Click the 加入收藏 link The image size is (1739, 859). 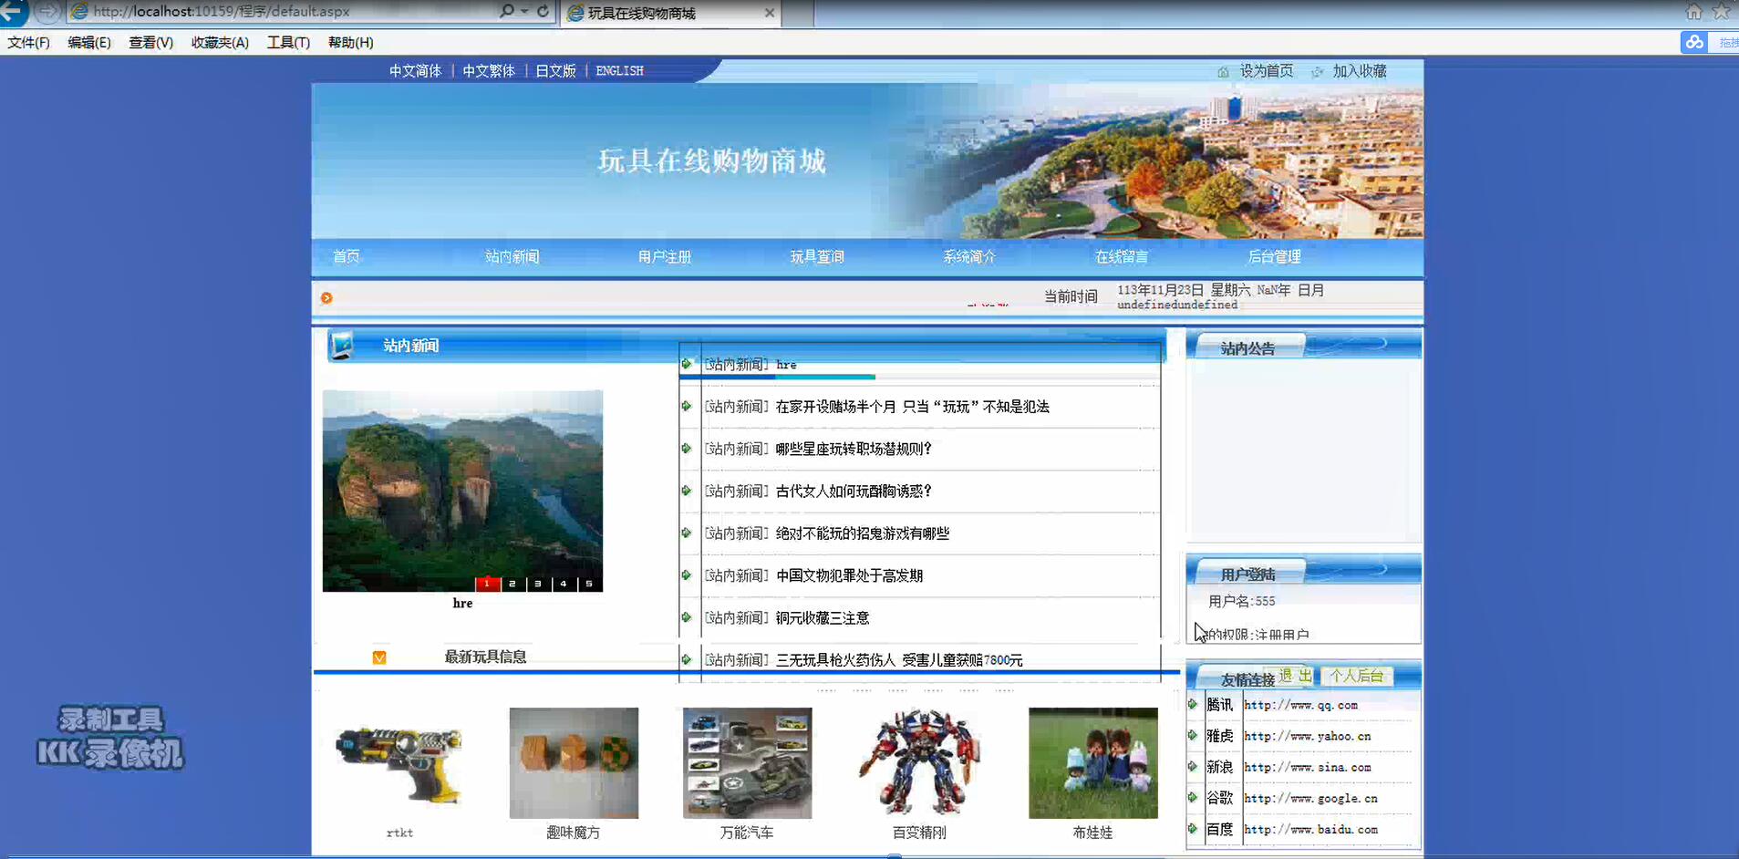[x=1360, y=71]
